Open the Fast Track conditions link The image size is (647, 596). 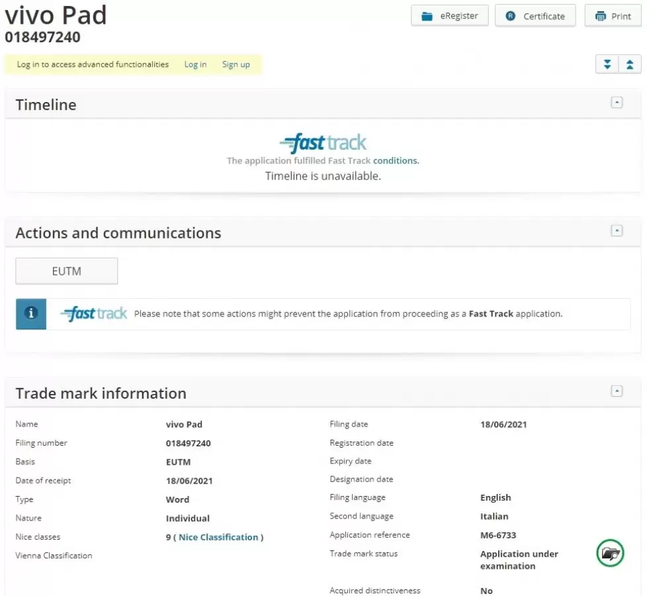pos(396,160)
